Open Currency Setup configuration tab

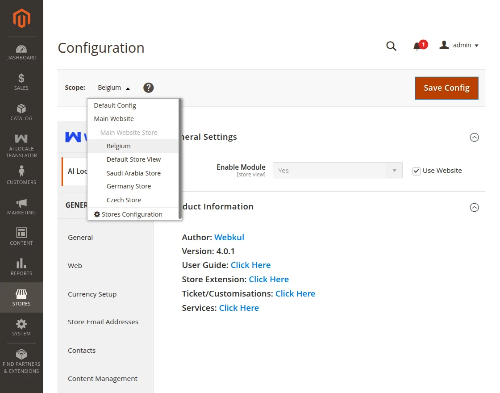click(x=92, y=294)
